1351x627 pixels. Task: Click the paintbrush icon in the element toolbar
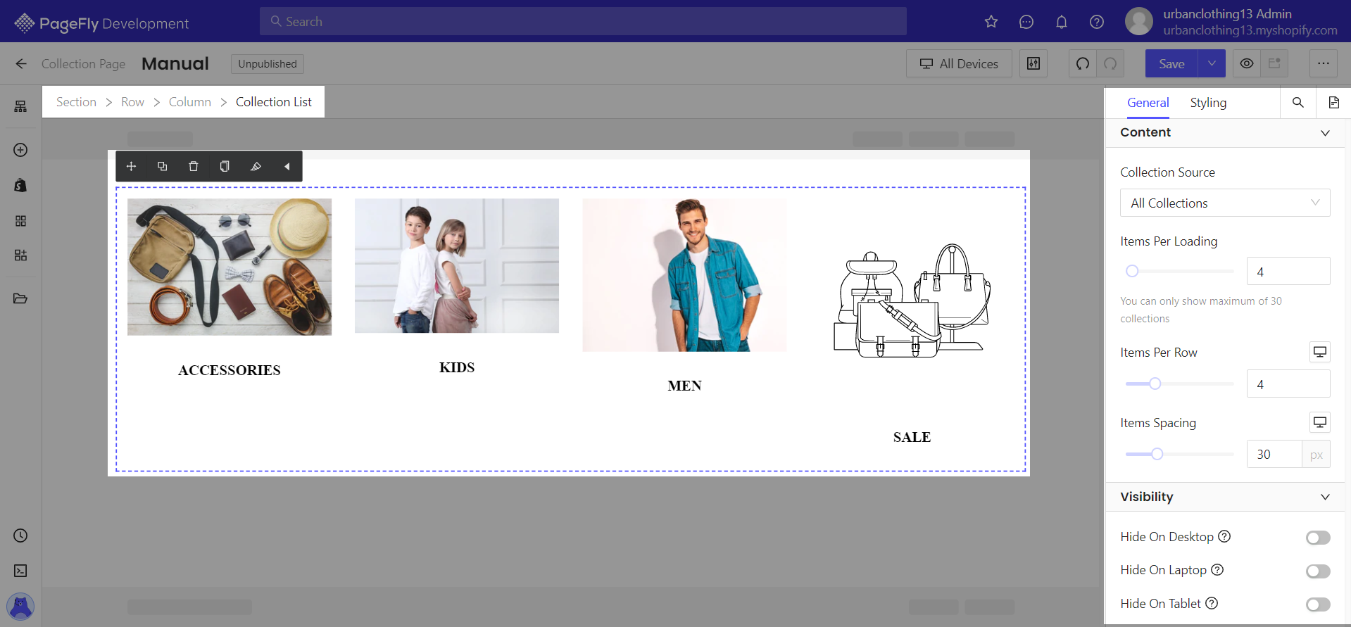(x=256, y=166)
